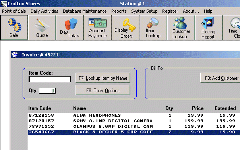Select the AIWA HEADPHONES invoice row
Screen dimensions: 240x150
(134, 115)
